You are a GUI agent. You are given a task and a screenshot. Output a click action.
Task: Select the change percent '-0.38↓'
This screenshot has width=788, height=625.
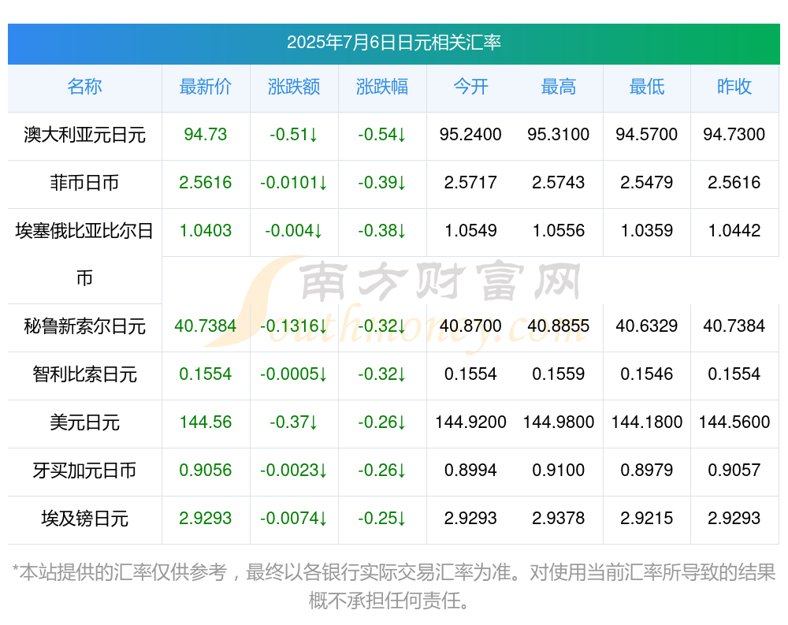pos(382,231)
